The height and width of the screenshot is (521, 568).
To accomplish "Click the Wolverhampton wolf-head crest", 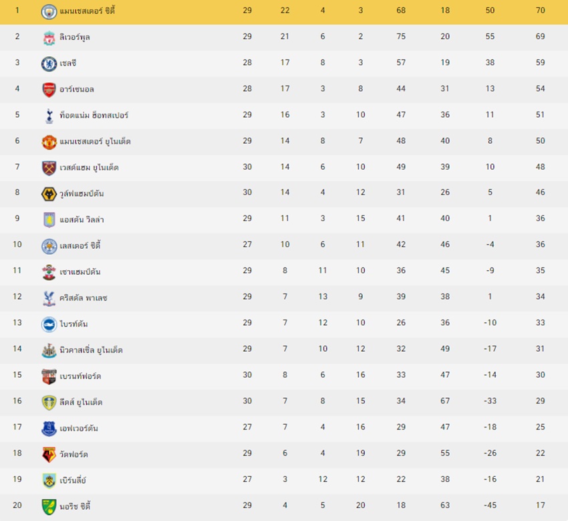I will click(x=49, y=194).
